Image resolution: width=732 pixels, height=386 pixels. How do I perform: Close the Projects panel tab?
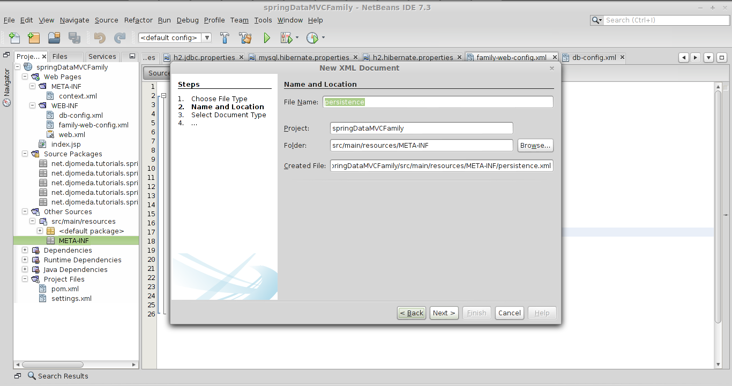[44, 56]
